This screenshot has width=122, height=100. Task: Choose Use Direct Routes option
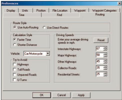44,27
